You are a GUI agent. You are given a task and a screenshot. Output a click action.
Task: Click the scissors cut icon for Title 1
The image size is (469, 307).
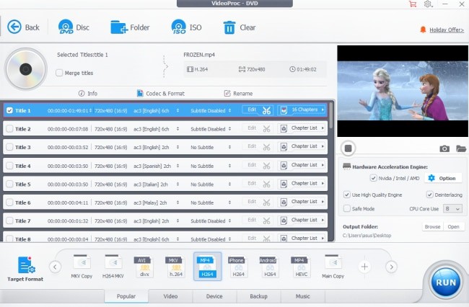point(266,110)
